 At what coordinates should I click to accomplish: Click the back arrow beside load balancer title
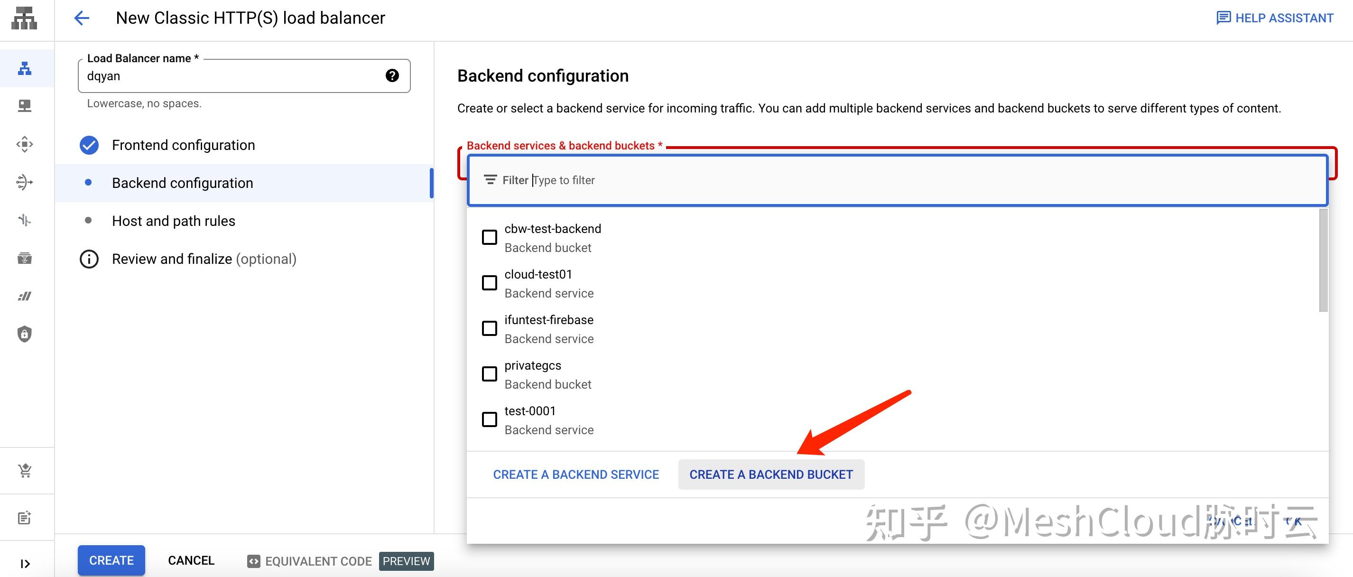coord(82,18)
